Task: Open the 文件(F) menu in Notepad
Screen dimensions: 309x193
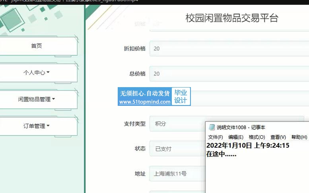Action: (x=216, y=137)
